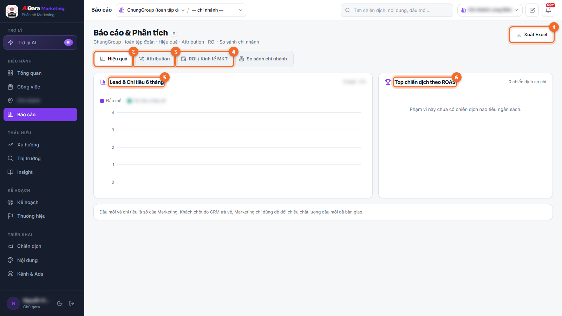Toggle the green legend series swatch
This screenshot has height=316, width=562.
pos(129,101)
